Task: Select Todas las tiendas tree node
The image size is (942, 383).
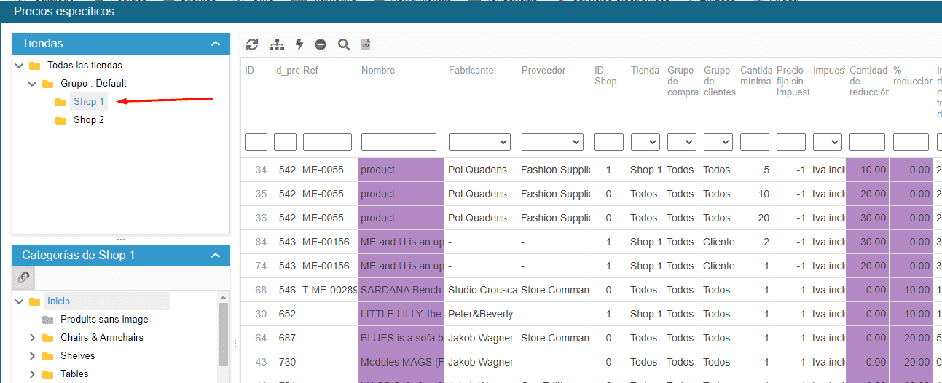Action: coord(85,66)
